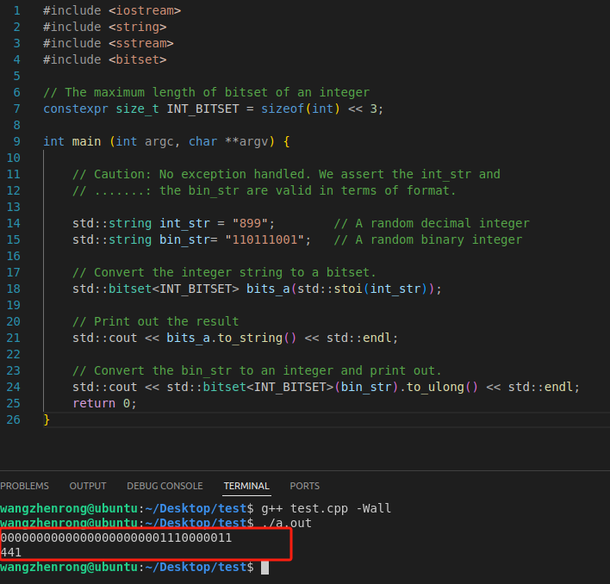Image resolution: width=610 pixels, height=584 pixels.
Task: Select the DEBUG CONSOLE tab
Action: (x=165, y=486)
